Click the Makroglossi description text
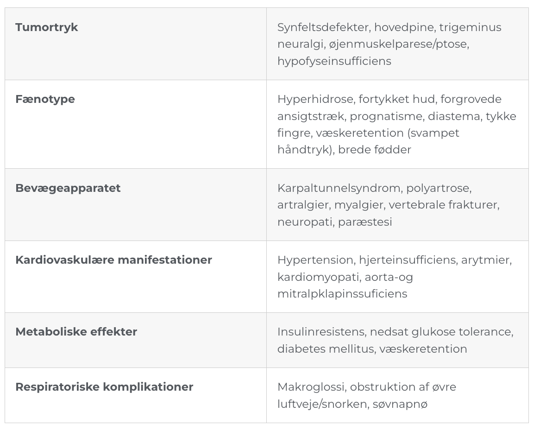This screenshot has width=540, height=431. point(366,395)
